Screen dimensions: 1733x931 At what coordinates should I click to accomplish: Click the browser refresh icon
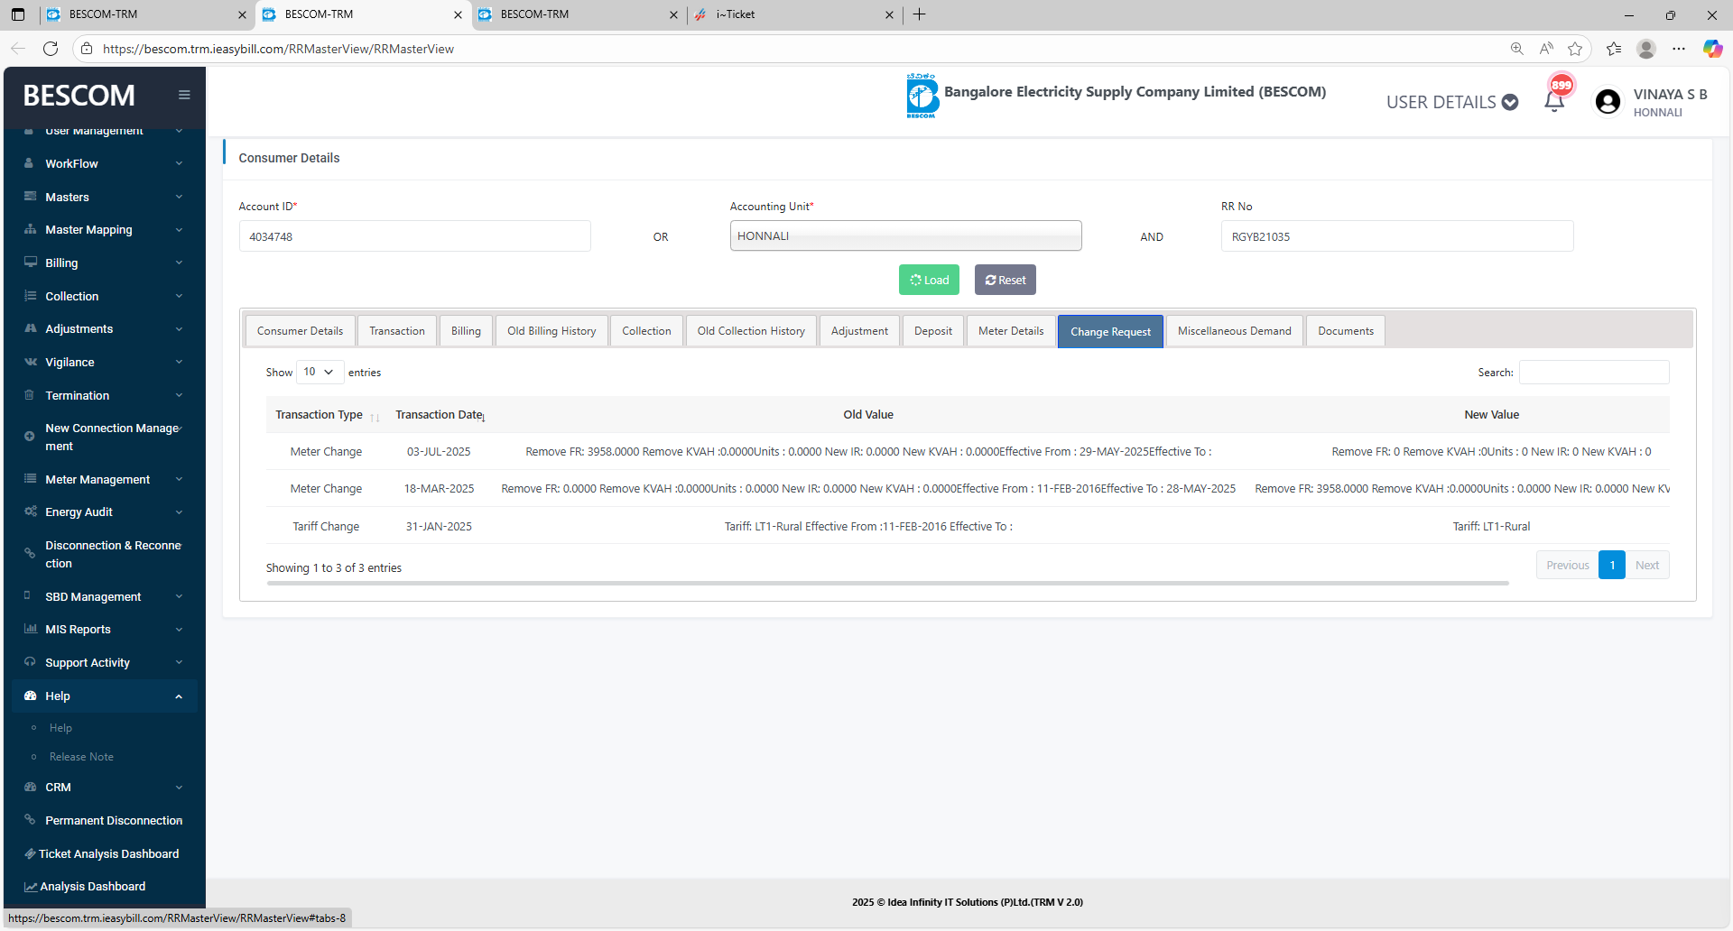coord(51,49)
